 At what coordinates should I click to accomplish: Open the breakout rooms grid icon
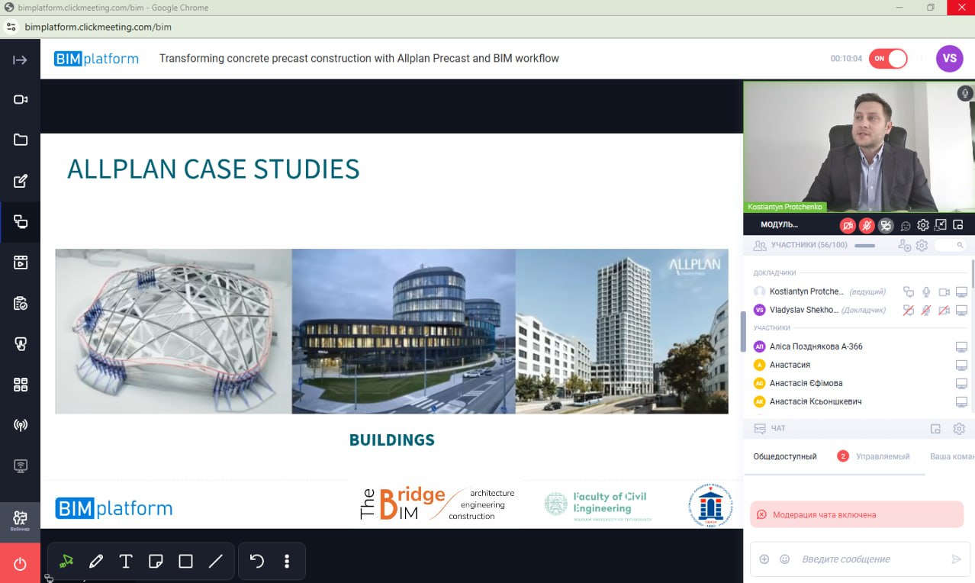(21, 385)
